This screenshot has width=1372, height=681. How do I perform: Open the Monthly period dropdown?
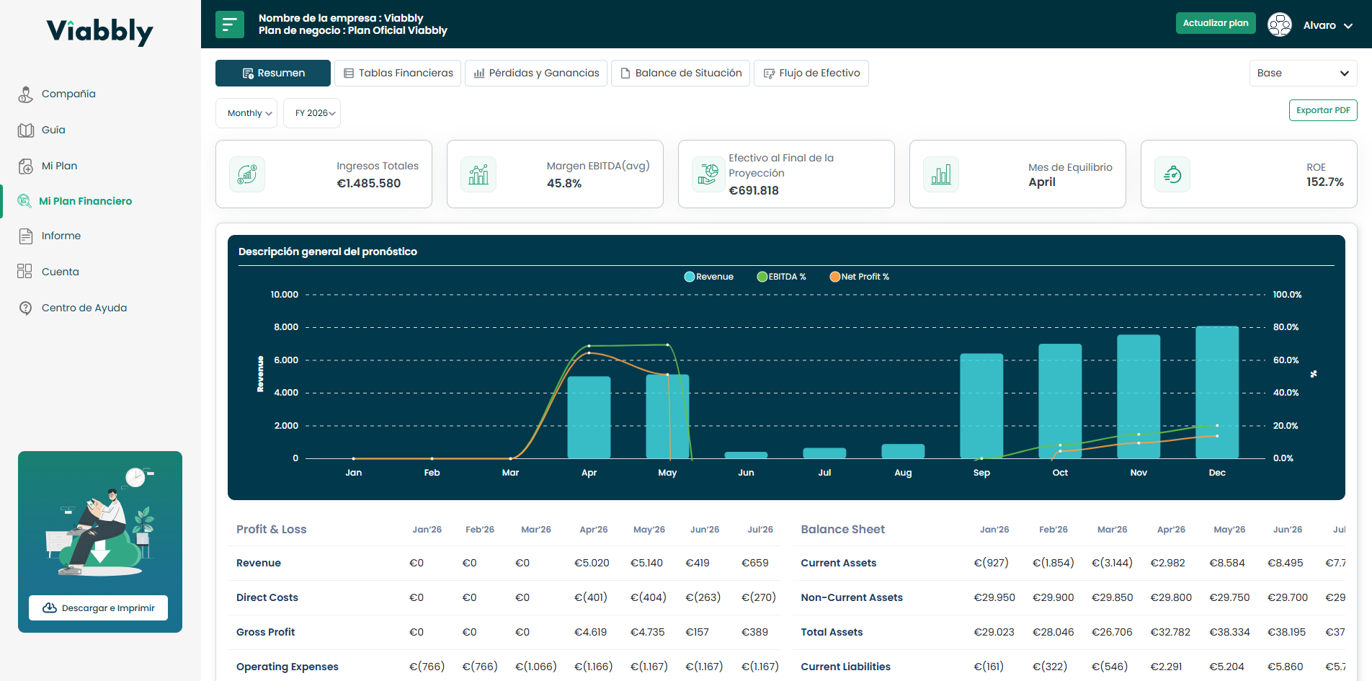tap(246, 113)
